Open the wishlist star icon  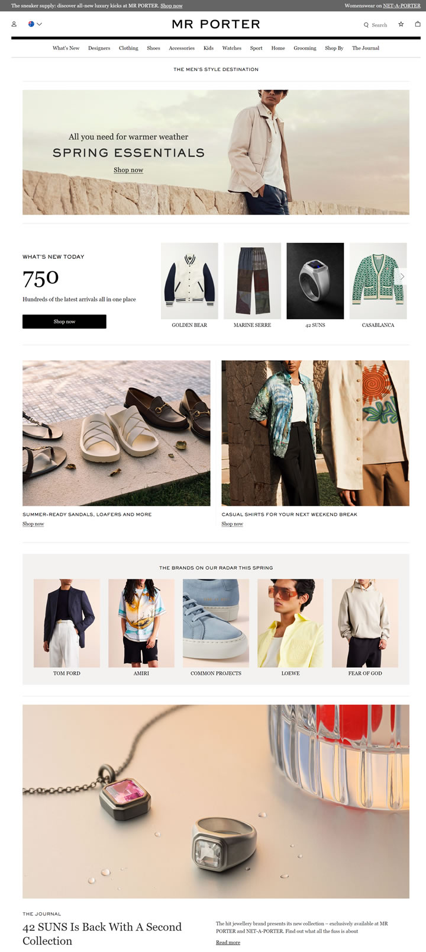(401, 24)
